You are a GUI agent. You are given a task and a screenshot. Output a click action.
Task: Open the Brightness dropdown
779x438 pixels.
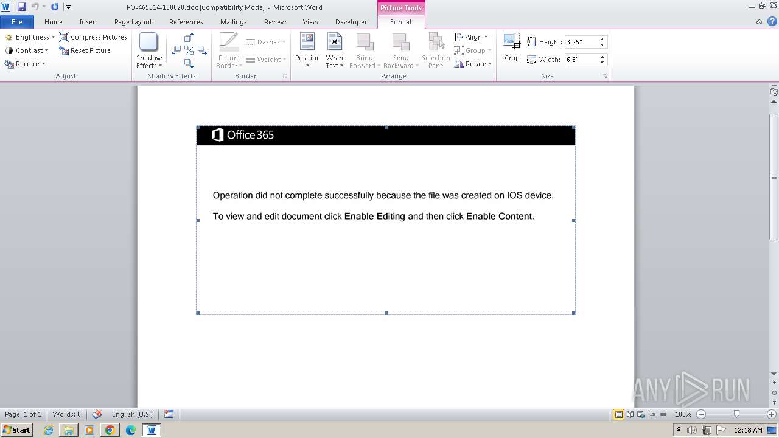30,37
